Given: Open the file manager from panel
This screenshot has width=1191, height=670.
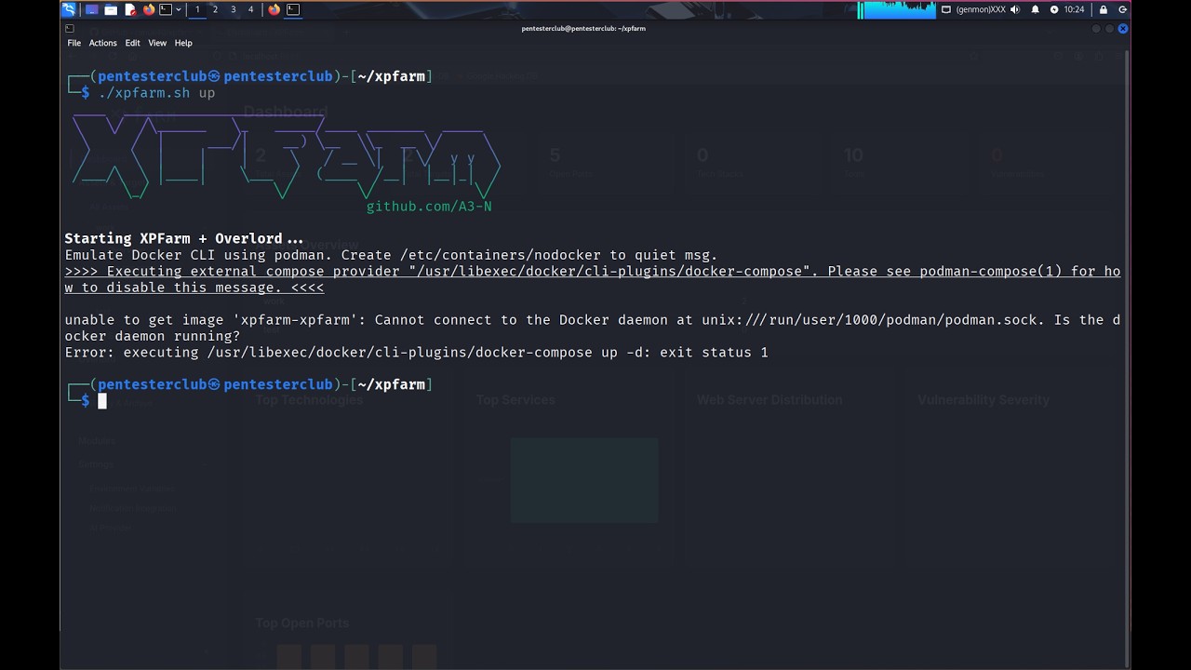Looking at the screenshot, I should pyautogui.click(x=111, y=9).
